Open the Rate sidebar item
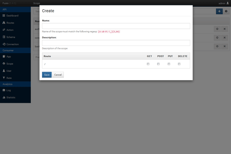Screen dimensions: 231x154 pos(9,78)
